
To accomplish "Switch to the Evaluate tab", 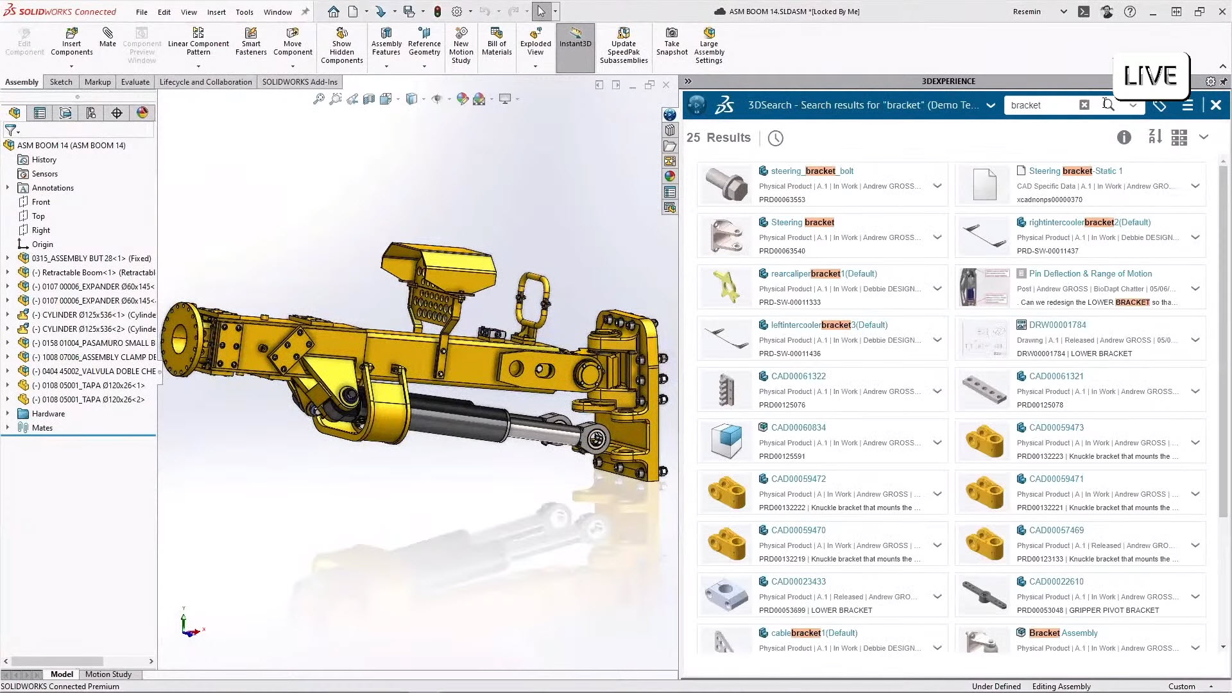I will click(135, 81).
